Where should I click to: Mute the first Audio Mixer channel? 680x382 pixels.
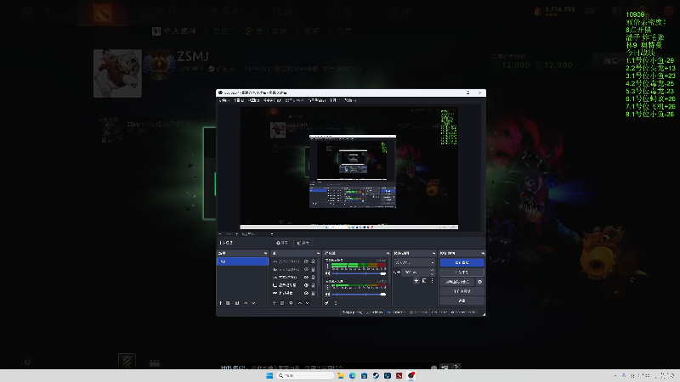click(327, 273)
